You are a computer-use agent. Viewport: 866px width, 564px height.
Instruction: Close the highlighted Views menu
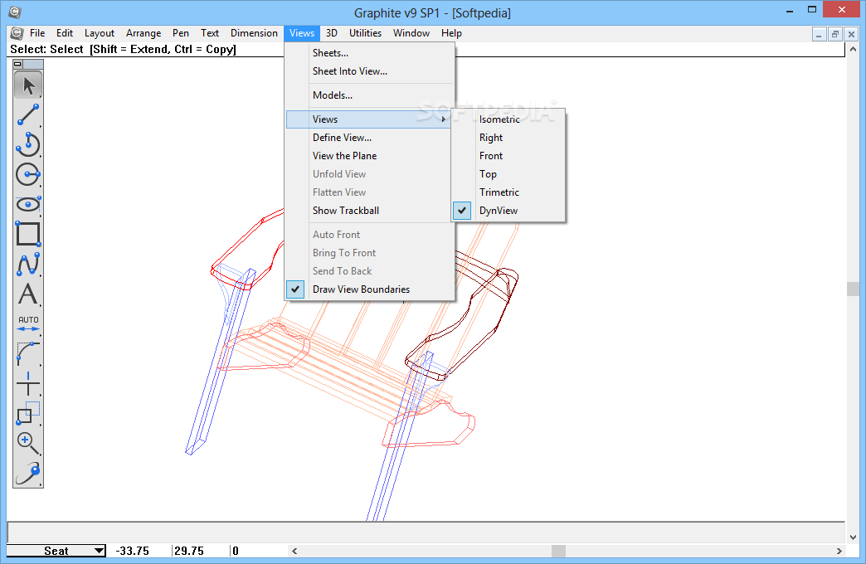(302, 33)
